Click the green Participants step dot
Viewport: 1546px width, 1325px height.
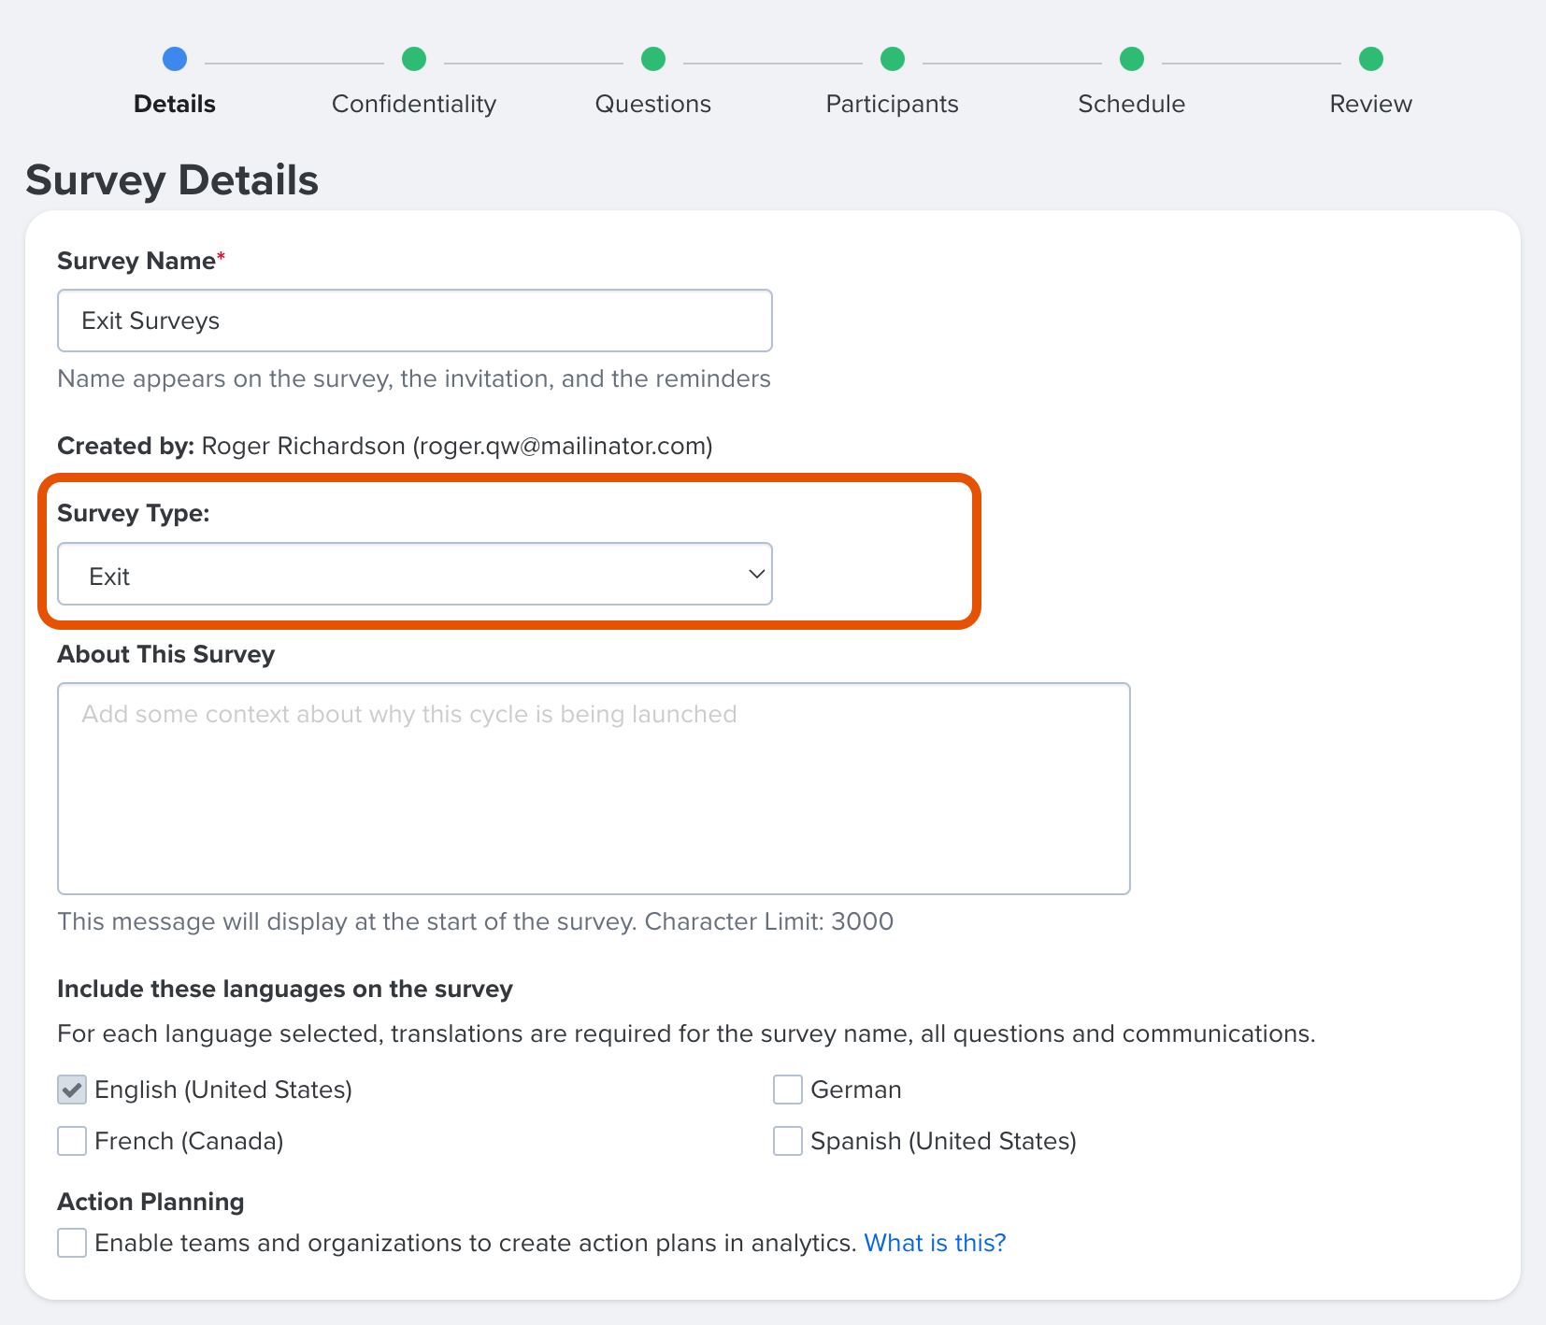892,59
